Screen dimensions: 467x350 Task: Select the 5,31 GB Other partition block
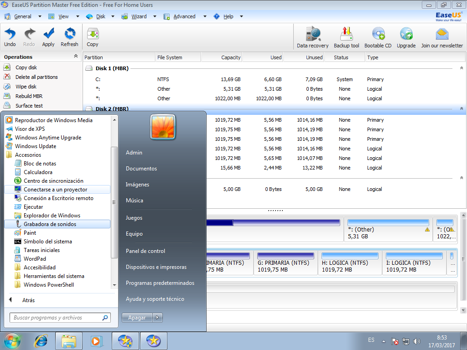point(388,230)
